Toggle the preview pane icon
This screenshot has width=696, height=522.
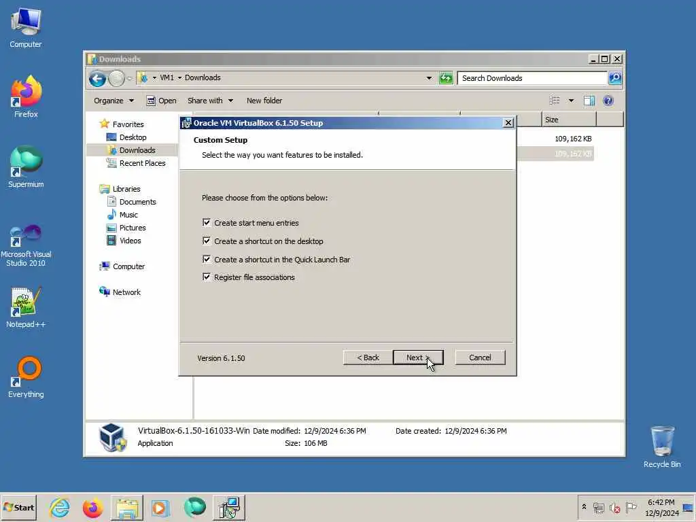click(x=589, y=101)
